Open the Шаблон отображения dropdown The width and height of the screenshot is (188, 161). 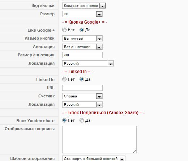94,158
